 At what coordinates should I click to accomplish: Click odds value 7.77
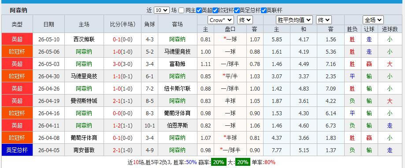point(277,150)
